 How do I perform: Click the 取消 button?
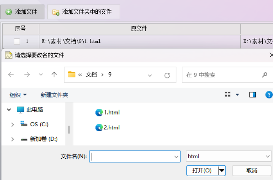click(252, 170)
